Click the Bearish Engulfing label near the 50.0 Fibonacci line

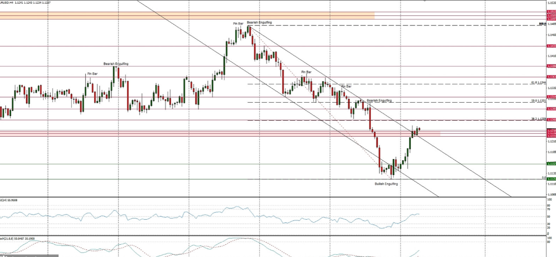coord(379,100)
